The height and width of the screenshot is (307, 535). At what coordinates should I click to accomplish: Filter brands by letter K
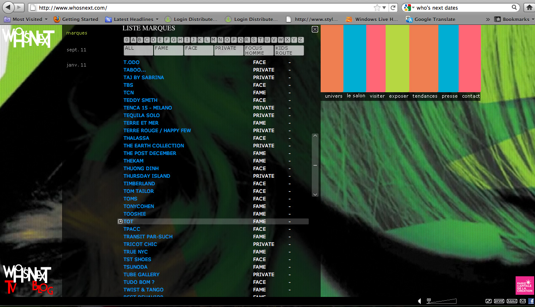coord(200,40)
